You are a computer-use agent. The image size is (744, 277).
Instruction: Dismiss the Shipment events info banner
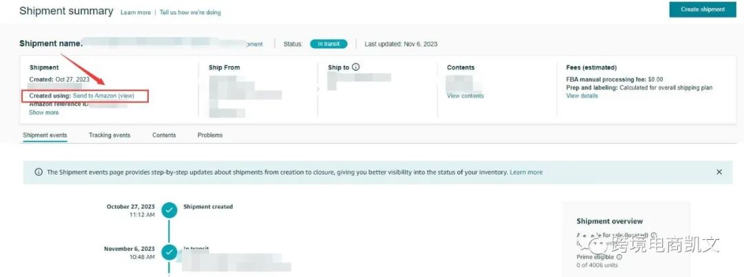719,173
